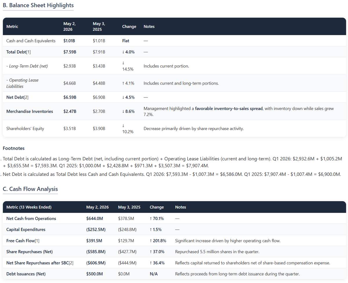Select the '$6.90B' Net Debt value
The image size is (348, 283).
[99, 97]
